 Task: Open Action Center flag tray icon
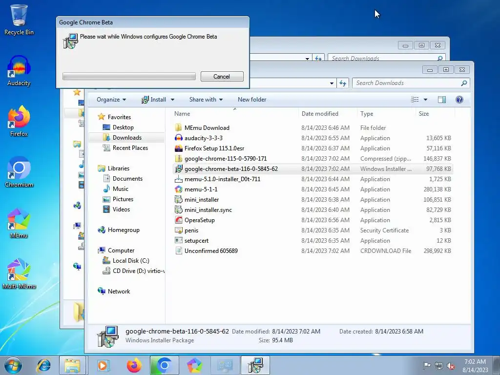426,366
